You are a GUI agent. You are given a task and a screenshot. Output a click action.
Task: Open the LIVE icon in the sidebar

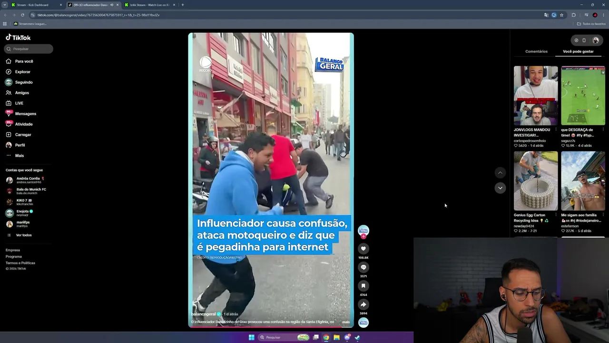(9, 103)
